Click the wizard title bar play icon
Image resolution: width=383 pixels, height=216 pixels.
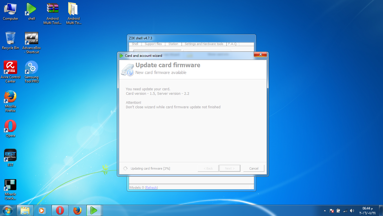click(121, 56)
